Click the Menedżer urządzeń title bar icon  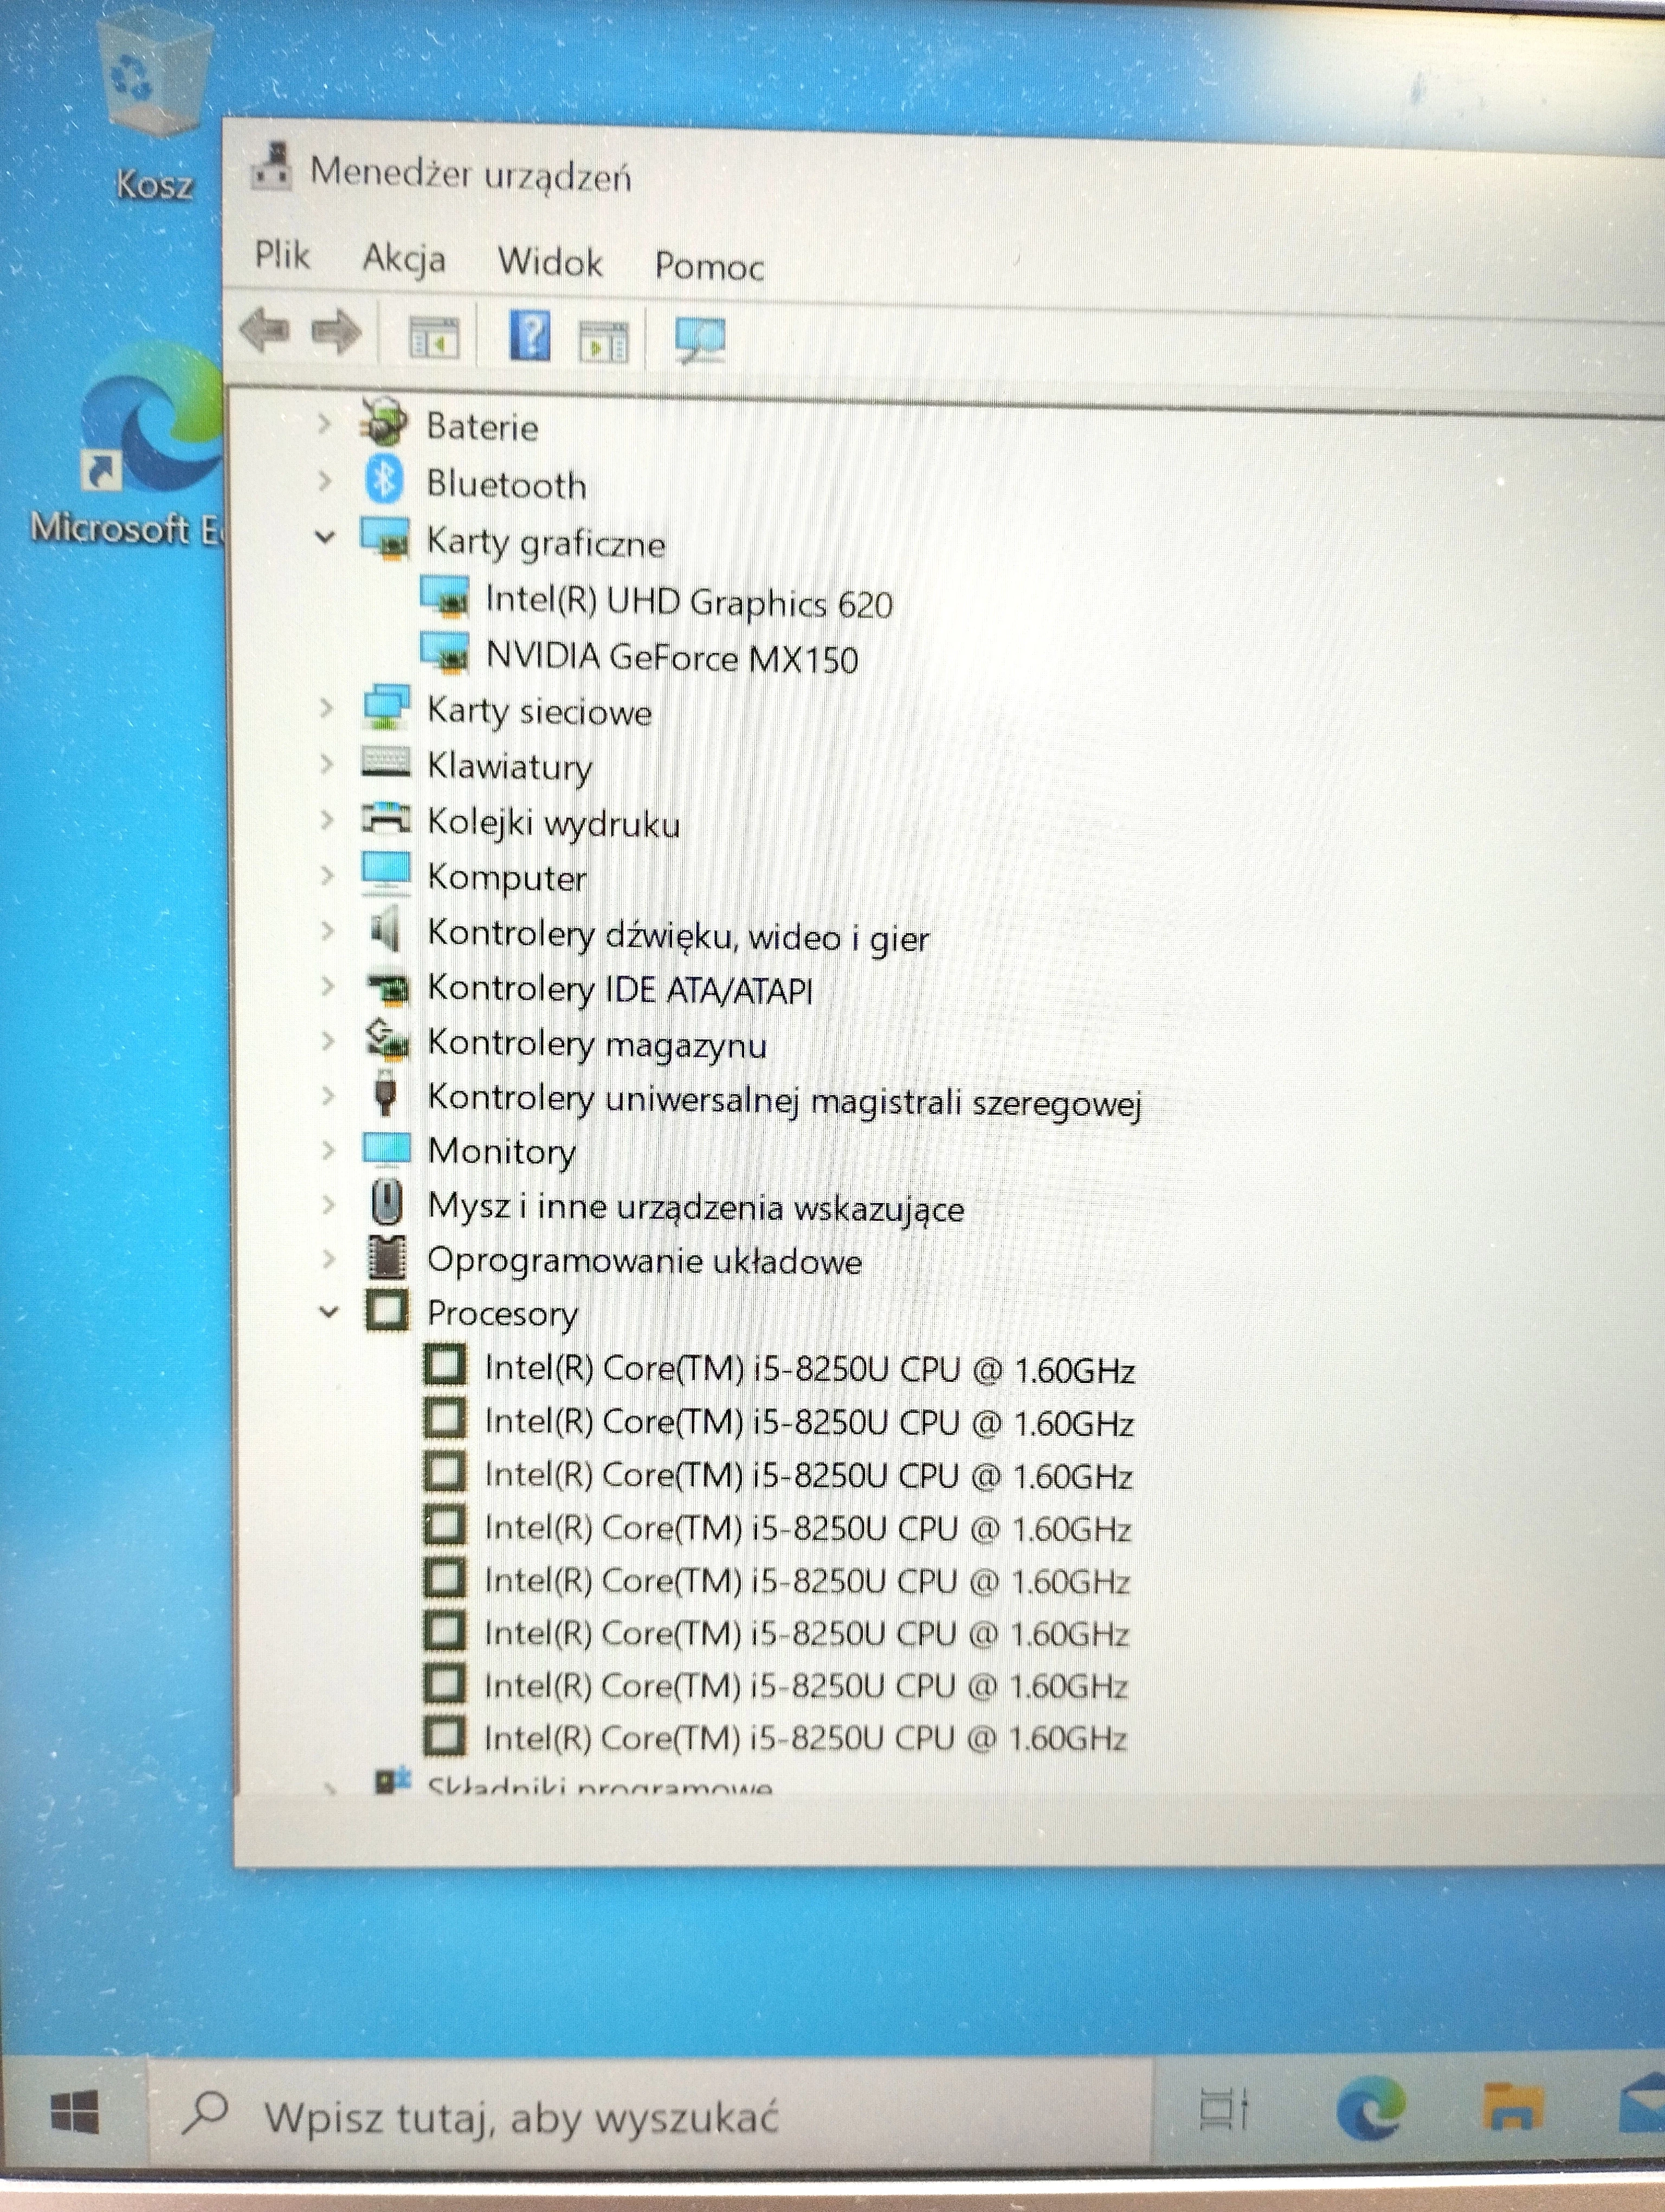271,166
